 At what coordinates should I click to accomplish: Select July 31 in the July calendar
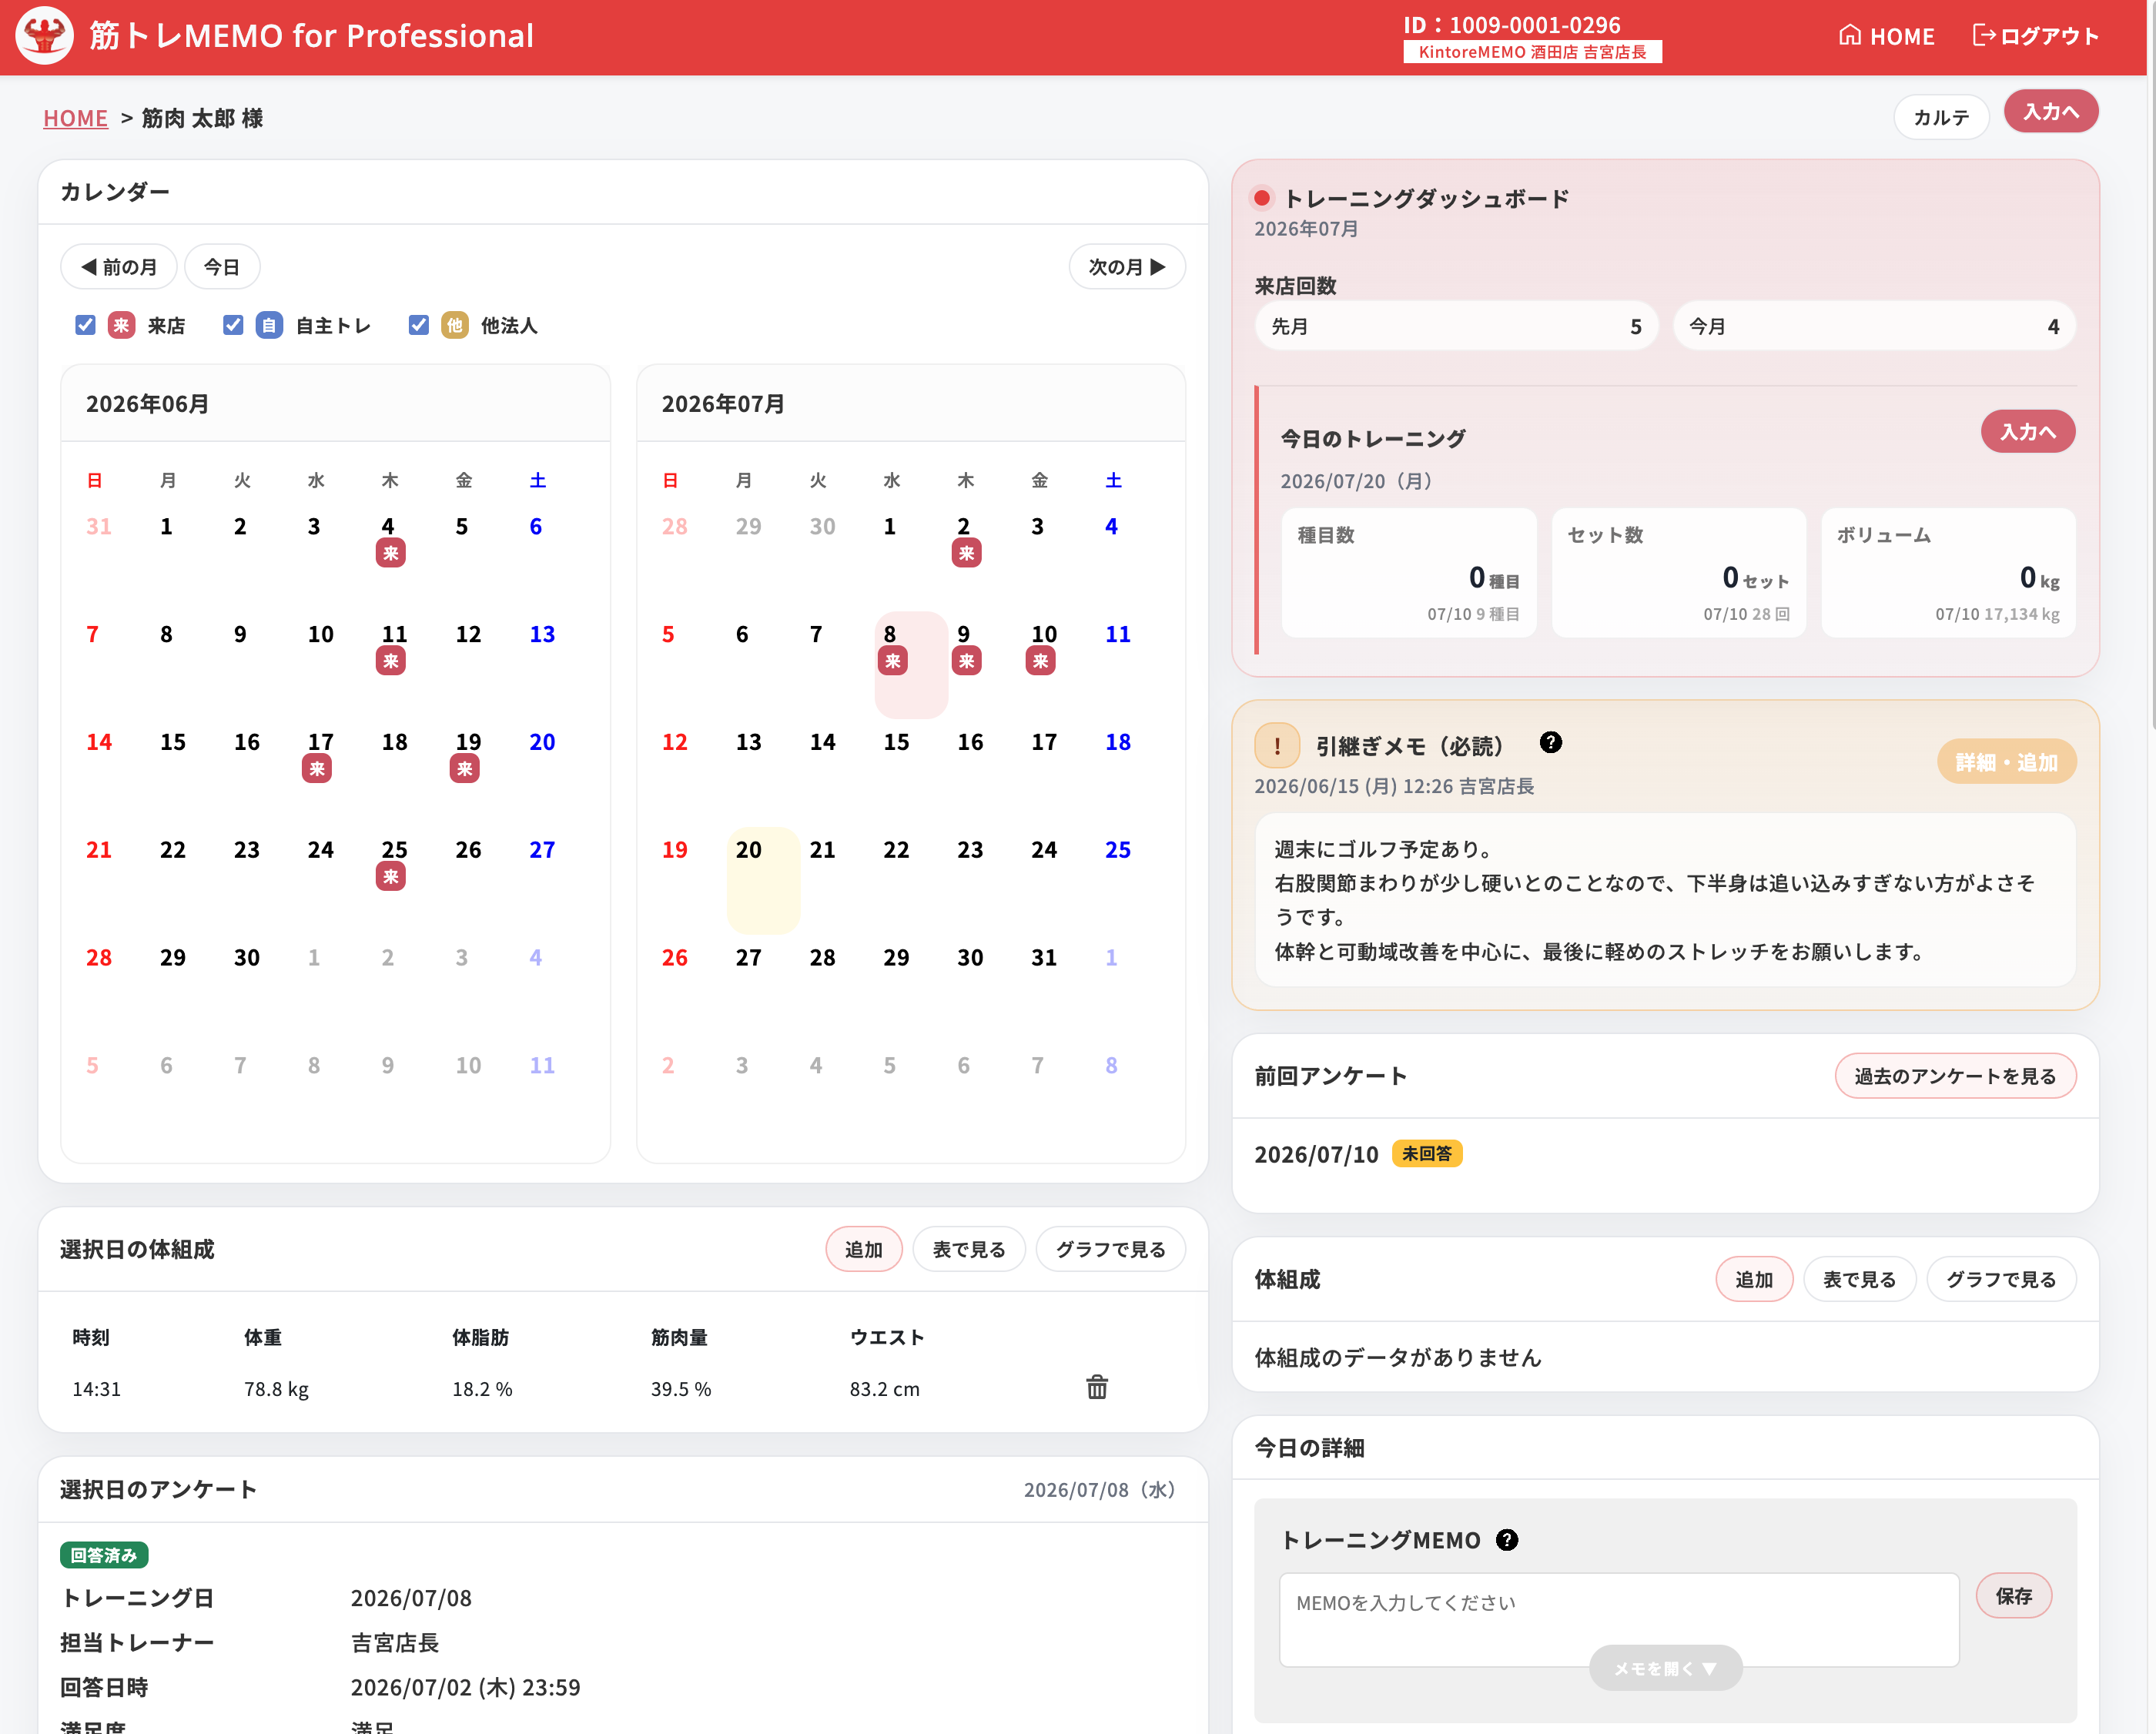1044,957
